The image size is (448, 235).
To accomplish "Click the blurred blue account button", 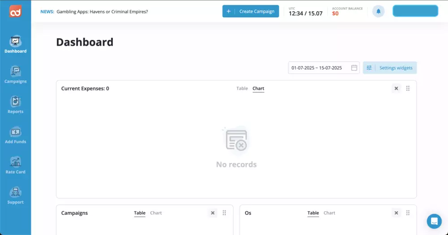I will click(415, 11).
